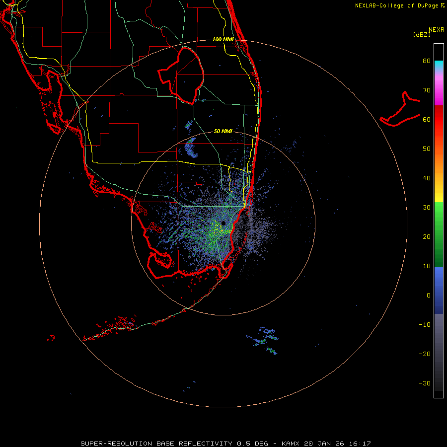Viewport: 447px width, 447px height.
Task: Click the 10 dBZ scale value
Action: coord(427,266)
